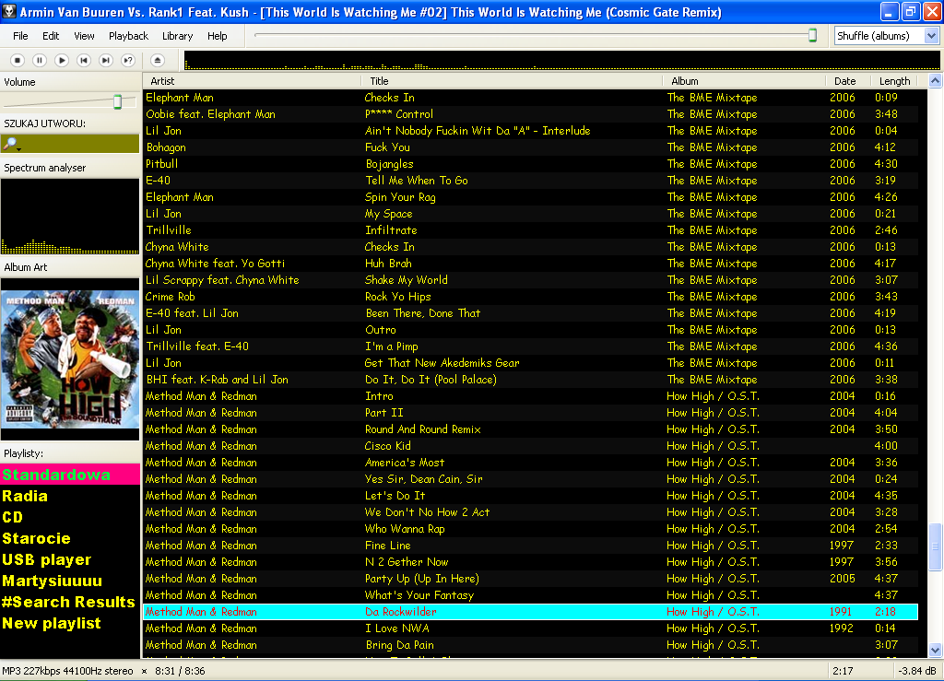Viewport: 944px width, 681px height.
Task: Select the track 'I'm a Pimp'
Action: (530, 346)
